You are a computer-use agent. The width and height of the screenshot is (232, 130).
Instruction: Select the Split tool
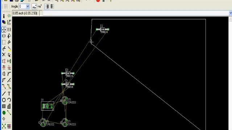4,80
